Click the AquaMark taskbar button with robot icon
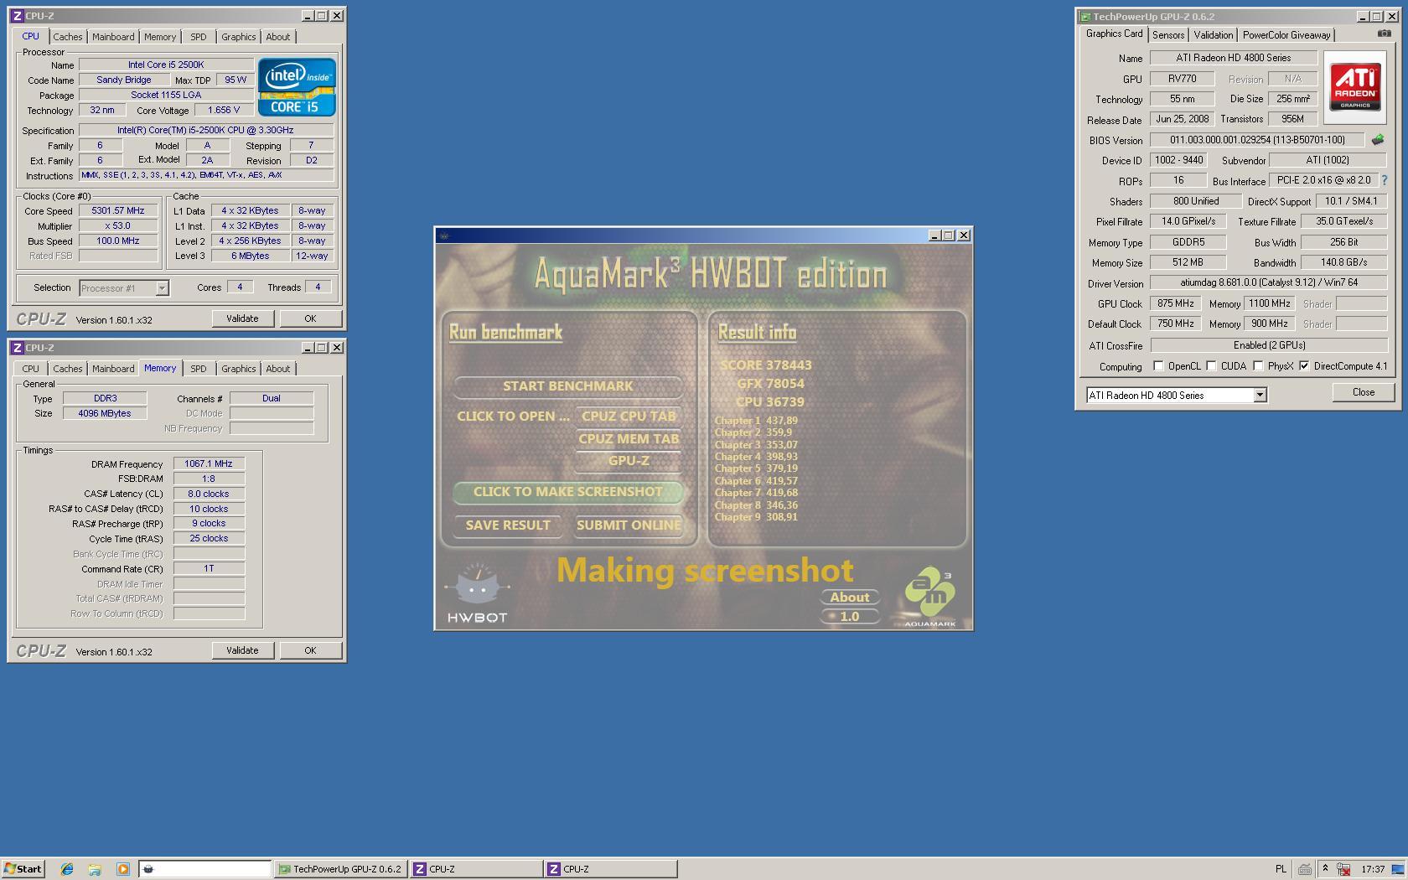Screen dimensions: 1408x880 coord(204,869)
